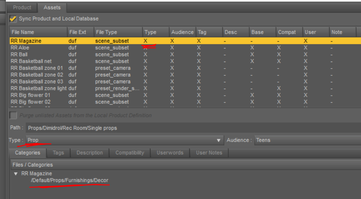This screenshot has height=199, width=361.
Task: Click the Audience column header
Action: coord(182,32)
